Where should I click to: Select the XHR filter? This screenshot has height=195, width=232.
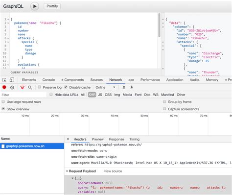click(92, 95)
